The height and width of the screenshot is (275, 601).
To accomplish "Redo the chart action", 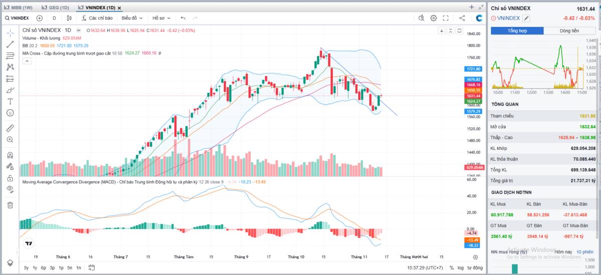I will pyautogui.click(x=195, y=18).
